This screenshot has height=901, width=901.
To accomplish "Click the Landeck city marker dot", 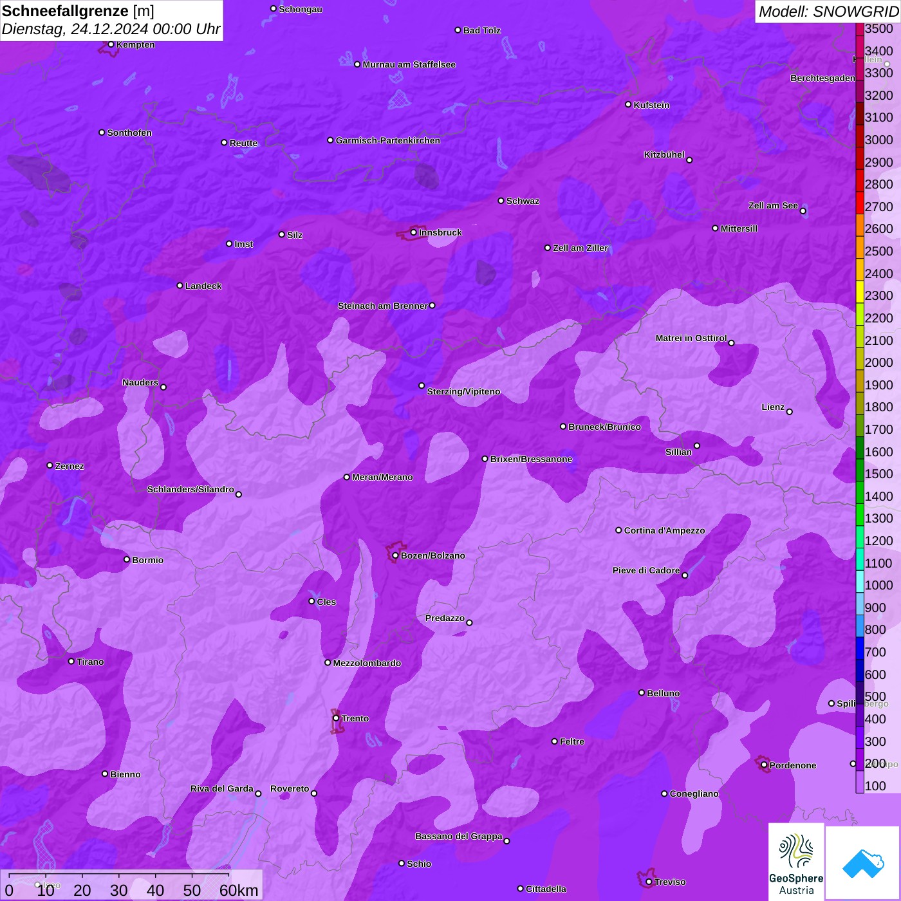I will (180, 286).
